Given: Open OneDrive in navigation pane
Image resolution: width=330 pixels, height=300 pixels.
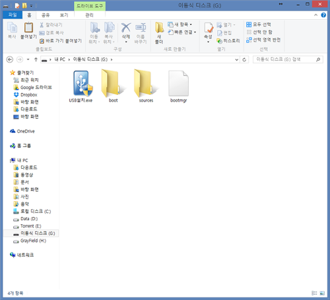Looking at the screenshot, I should click(22, 131).
